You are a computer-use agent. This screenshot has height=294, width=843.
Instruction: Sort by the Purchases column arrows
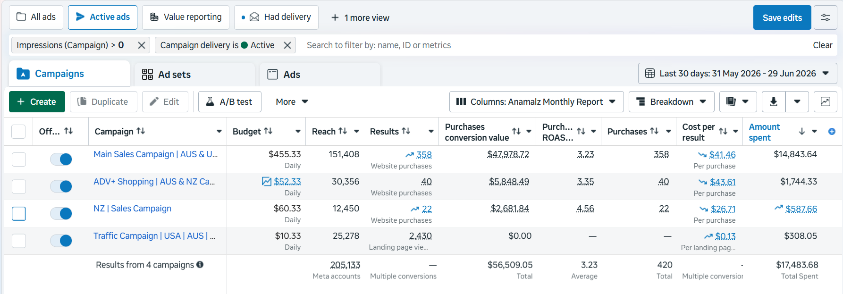(x=654, y=131)
